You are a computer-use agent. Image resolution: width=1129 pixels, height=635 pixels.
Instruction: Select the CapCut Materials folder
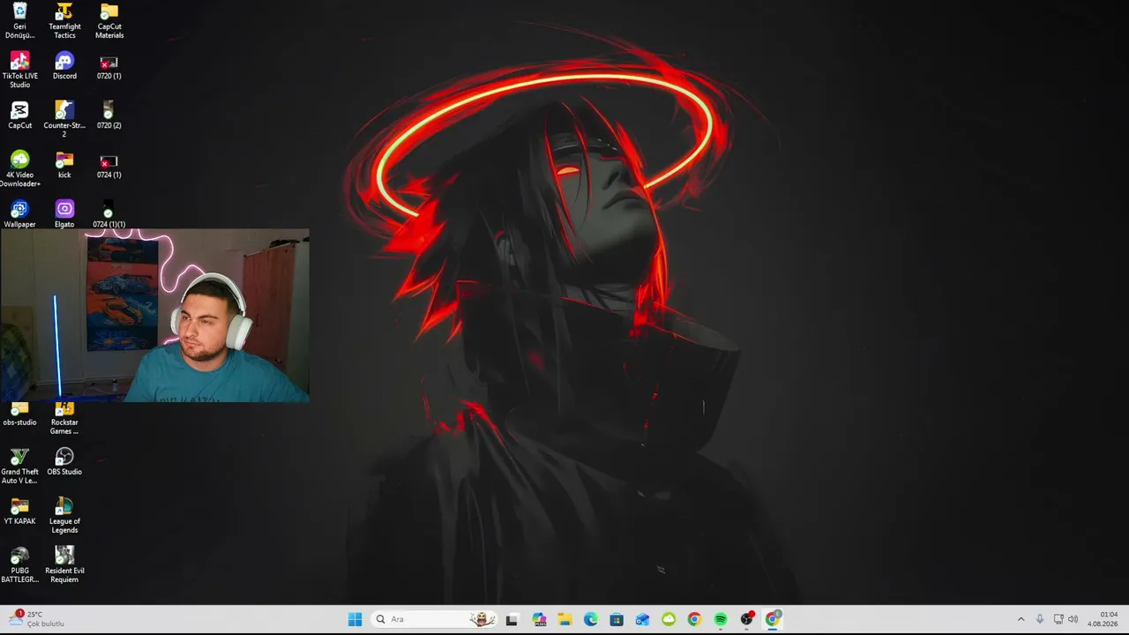(x=109, y=21)
